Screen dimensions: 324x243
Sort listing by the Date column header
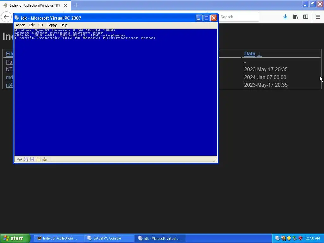[x=250, y=54]
